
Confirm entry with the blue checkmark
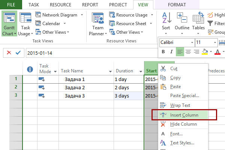pyautogui.click(x=18, y=53)
